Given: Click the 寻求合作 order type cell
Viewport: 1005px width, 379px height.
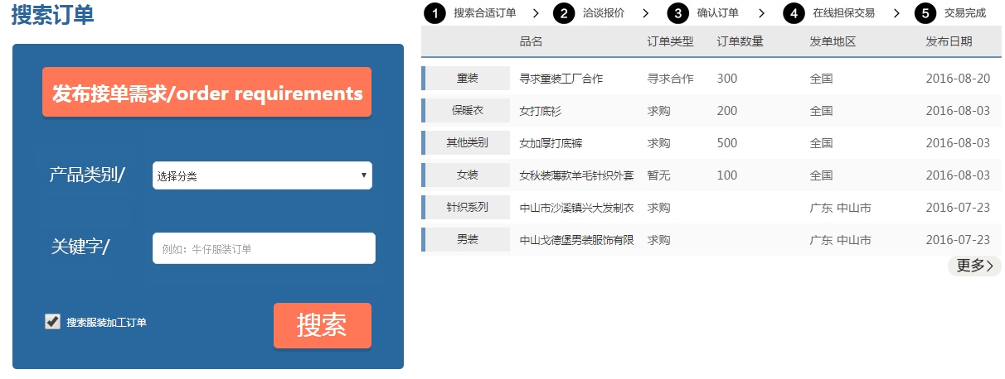Looking at the screenshot, I should (670, 79).
